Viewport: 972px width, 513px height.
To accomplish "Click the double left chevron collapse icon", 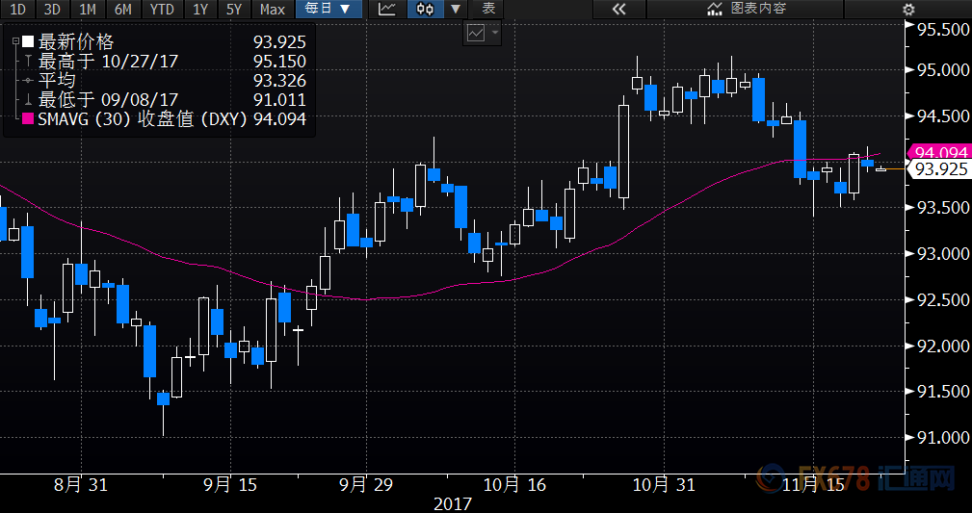I will [618, 10].
